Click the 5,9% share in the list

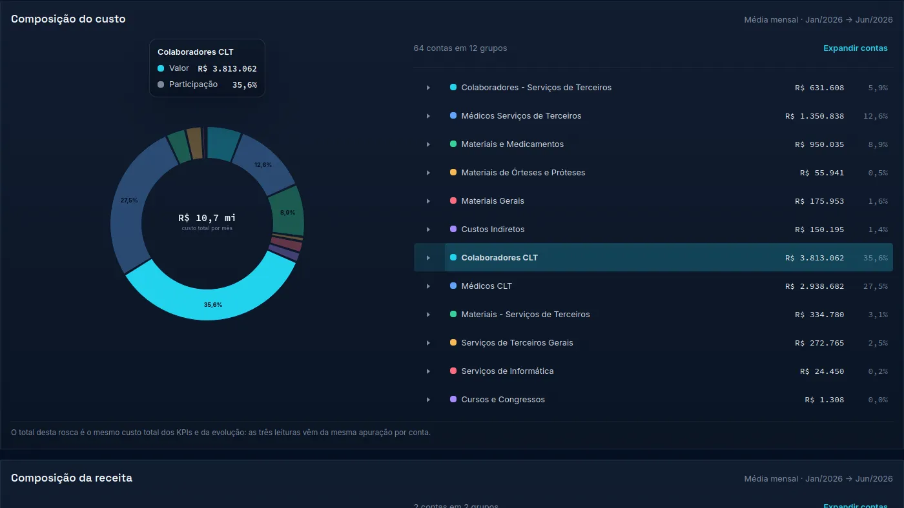878,88
